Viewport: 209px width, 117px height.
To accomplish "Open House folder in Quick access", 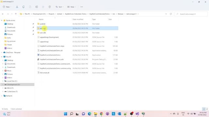I will (9, 45).
